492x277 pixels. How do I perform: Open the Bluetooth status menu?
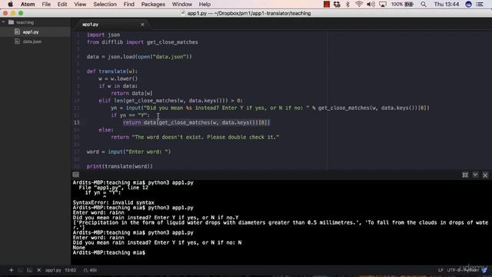tap(347, 5)
